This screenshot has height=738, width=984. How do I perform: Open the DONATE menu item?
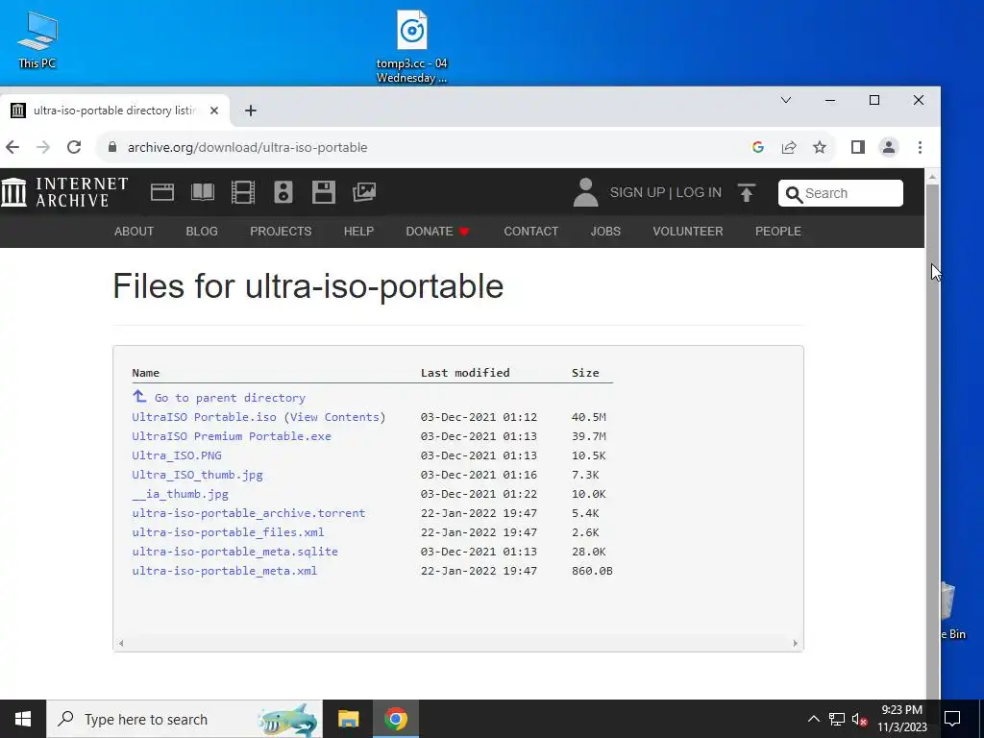click(x=437, y=231)
